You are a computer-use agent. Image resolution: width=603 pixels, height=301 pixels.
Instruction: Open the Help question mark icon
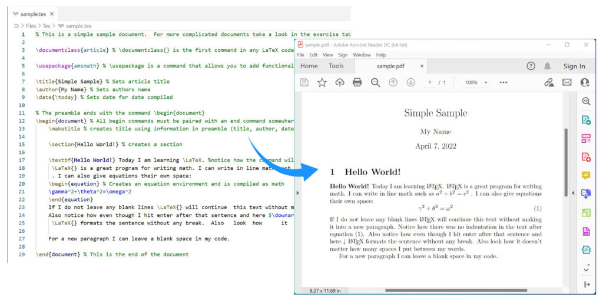pyautogui.click(x=531, y=66)
